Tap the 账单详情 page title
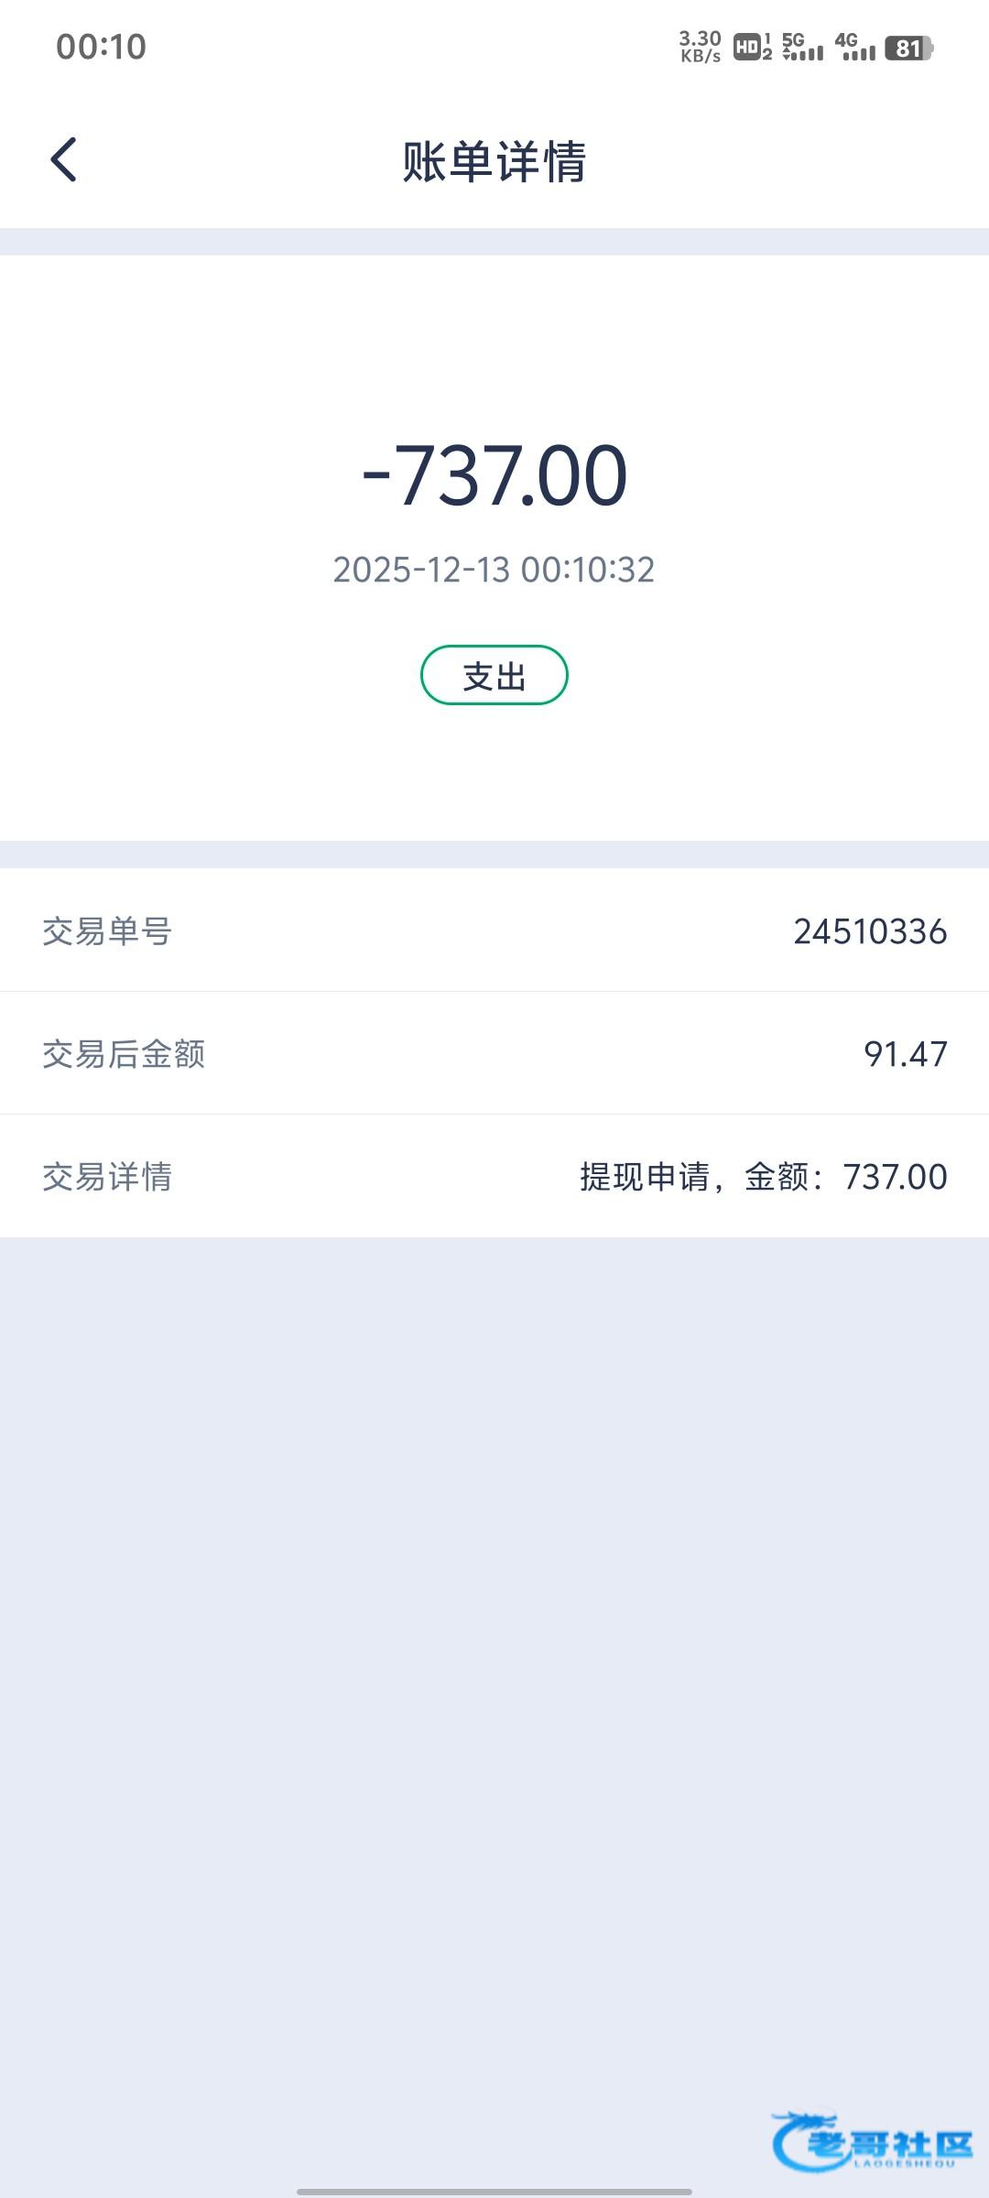The width and height of the screenshot is (989, 2198). (x=494, y=162)
